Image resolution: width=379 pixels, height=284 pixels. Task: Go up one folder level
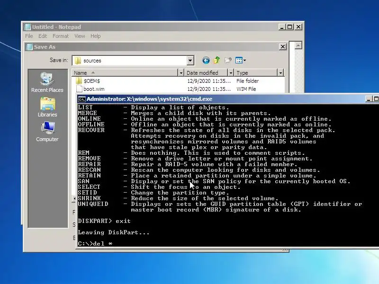(x=217, y=60)
